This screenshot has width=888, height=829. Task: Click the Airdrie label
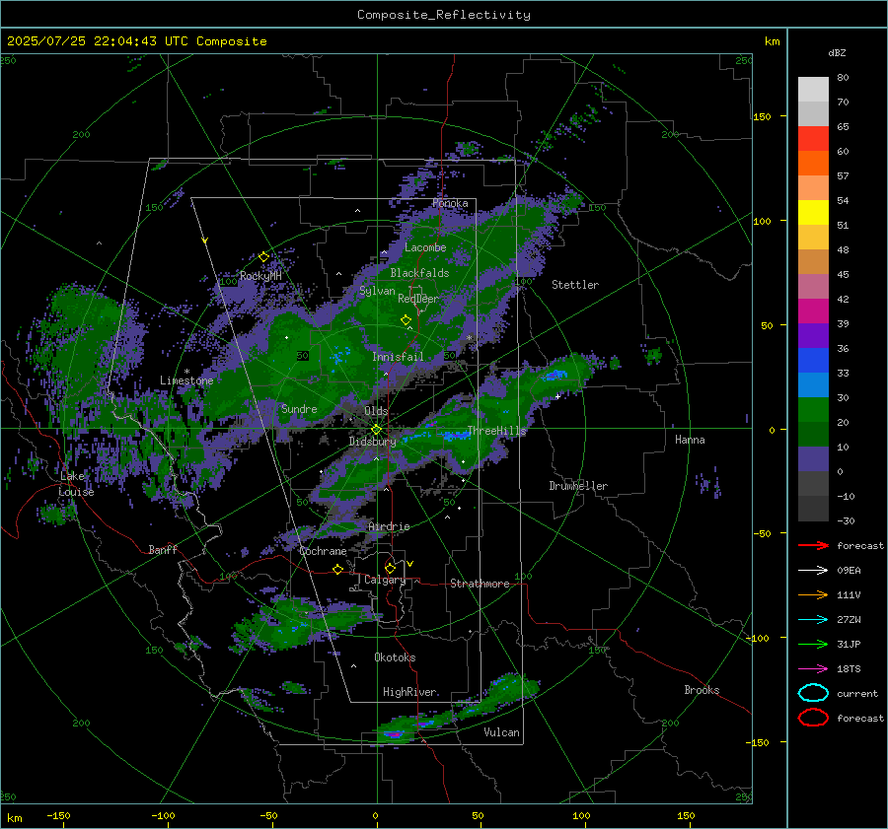389,526
